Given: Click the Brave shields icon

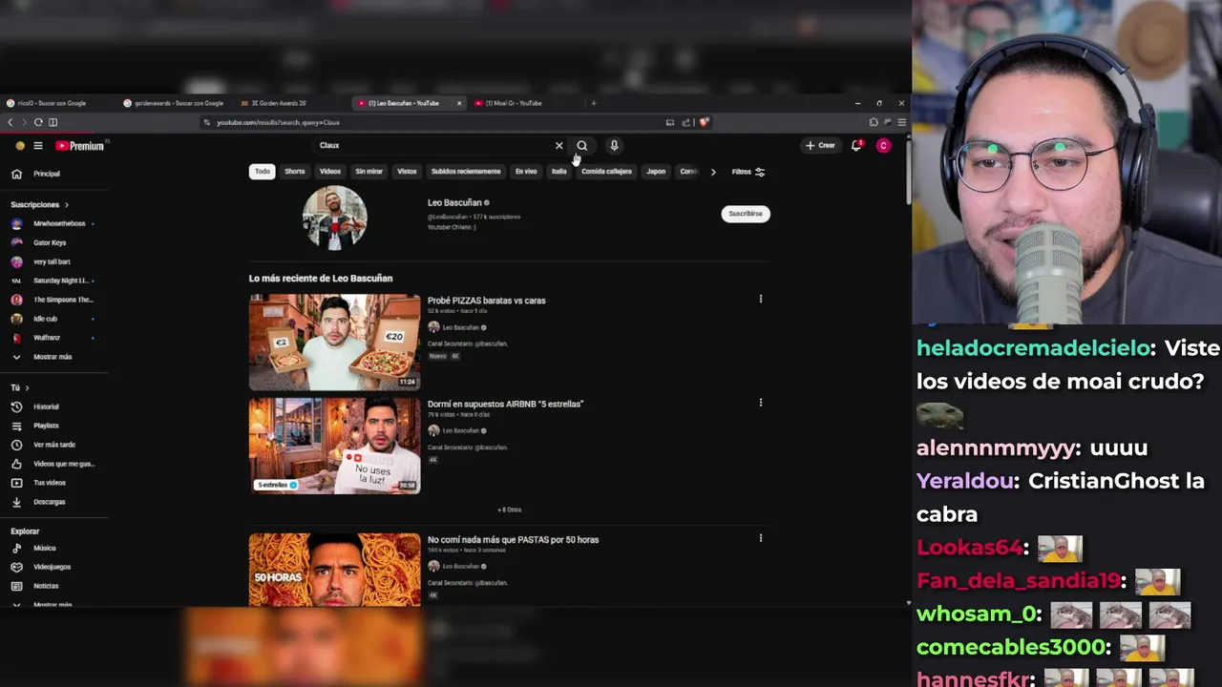Looking at the screenshot, I should [x=705, y=122].
